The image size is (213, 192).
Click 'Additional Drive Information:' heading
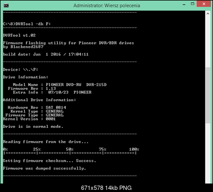pyautogui.click(x=39, y=100)
